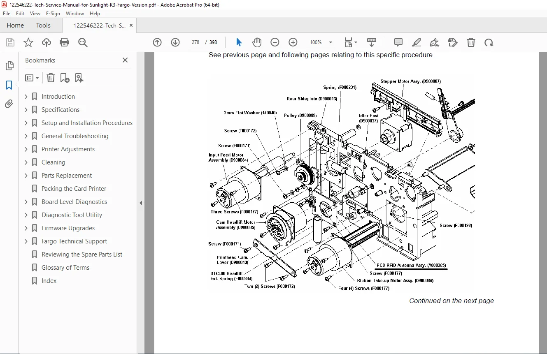
Task: Open the Help menu
Action: (x=95, y=14)
